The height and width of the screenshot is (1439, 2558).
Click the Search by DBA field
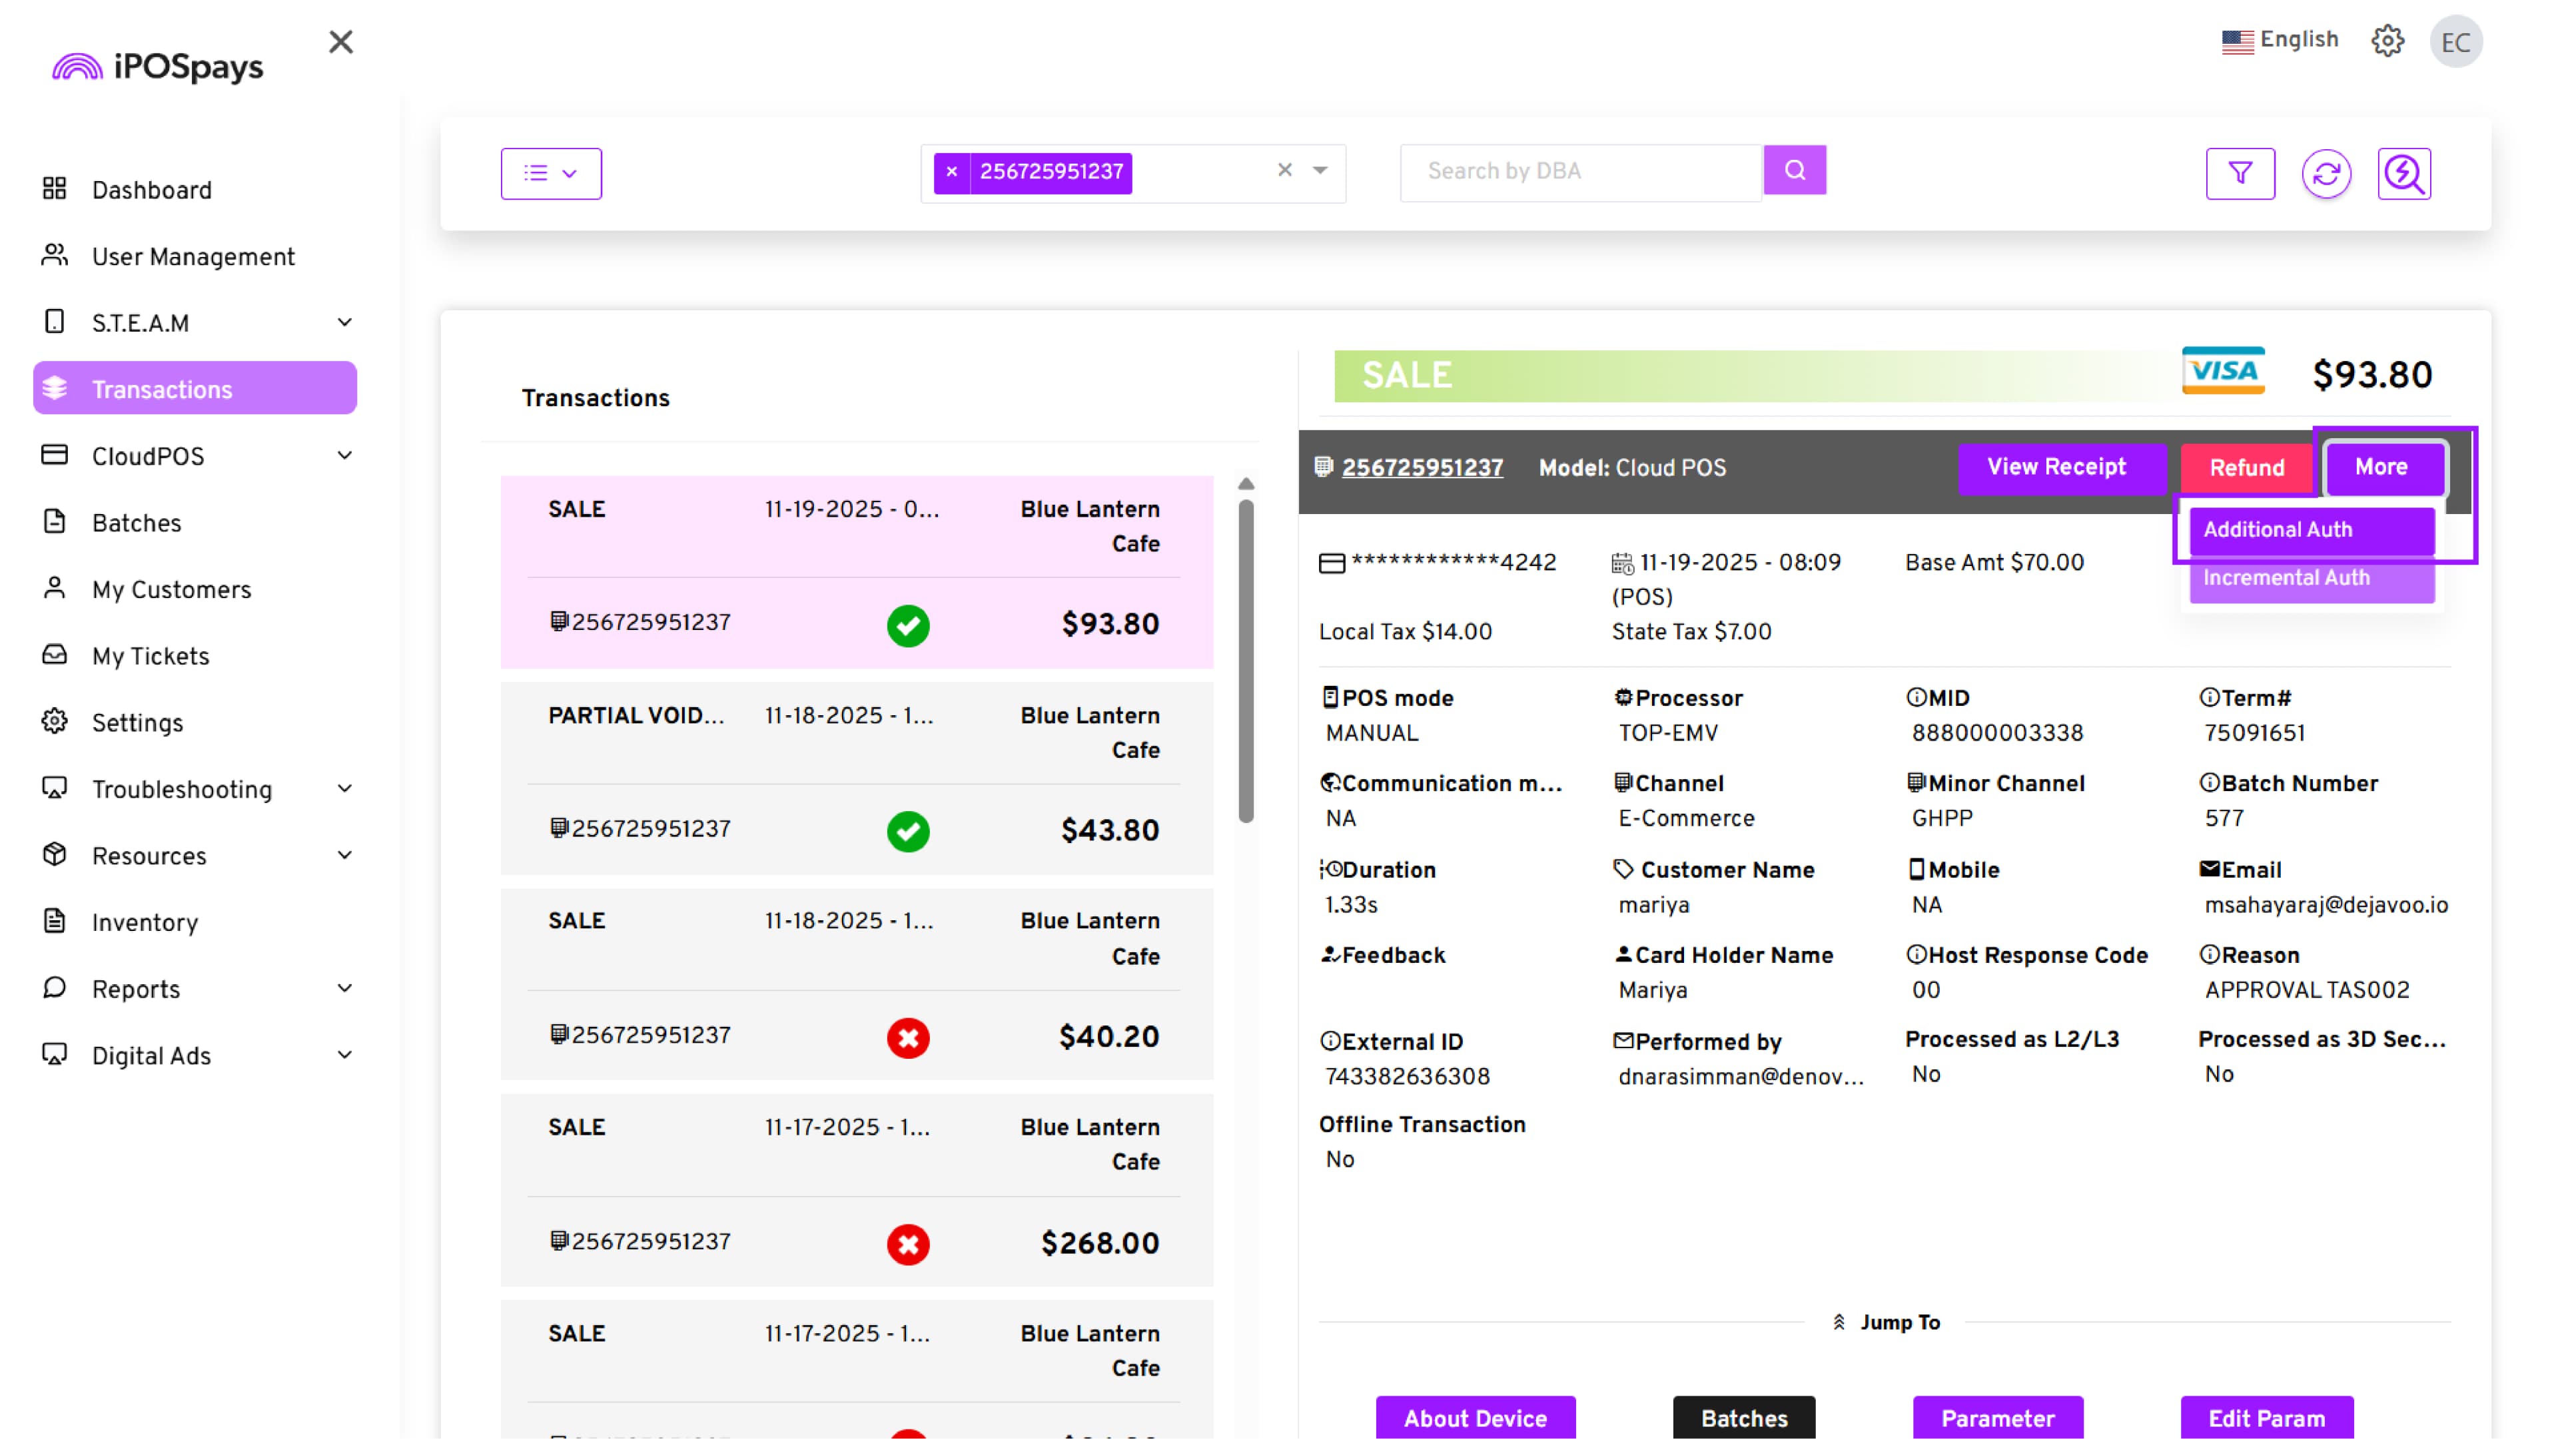click(x=1581, y=172)
